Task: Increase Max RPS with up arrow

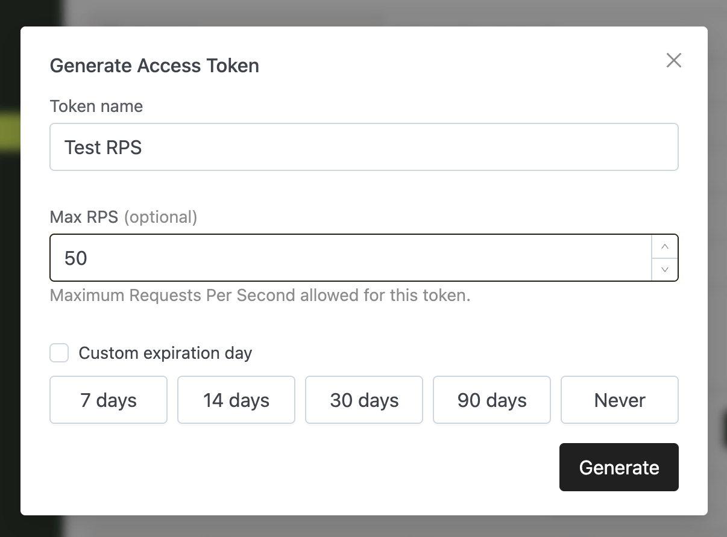Action: click(x=665, y=247)
